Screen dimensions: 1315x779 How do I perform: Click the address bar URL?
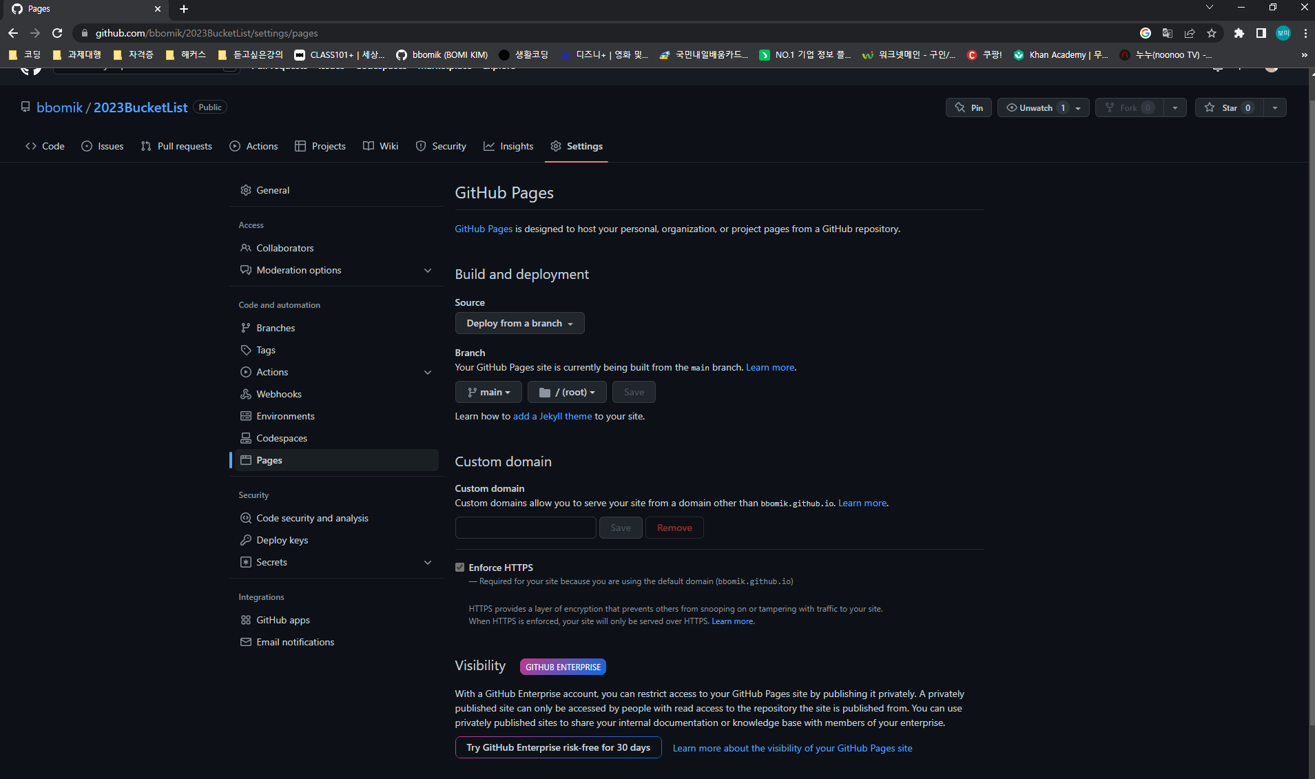click(207, 33)
